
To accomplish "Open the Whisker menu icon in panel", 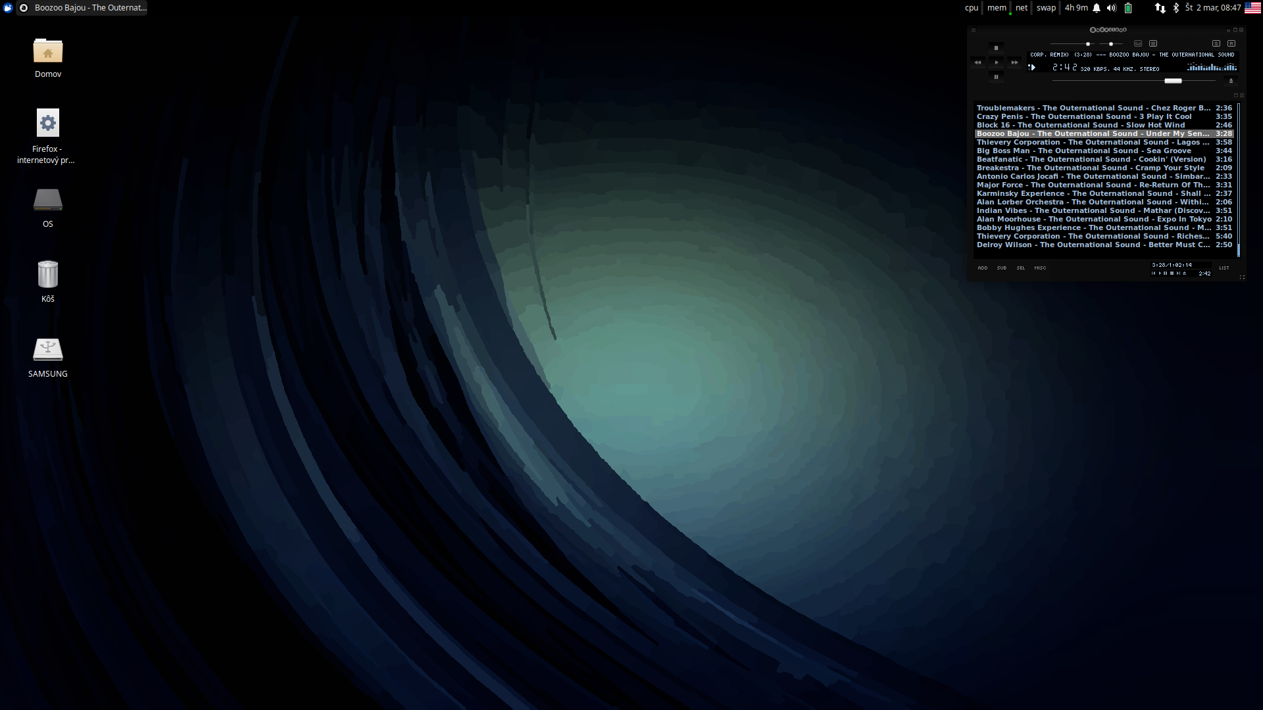I will tap(8, 8).
